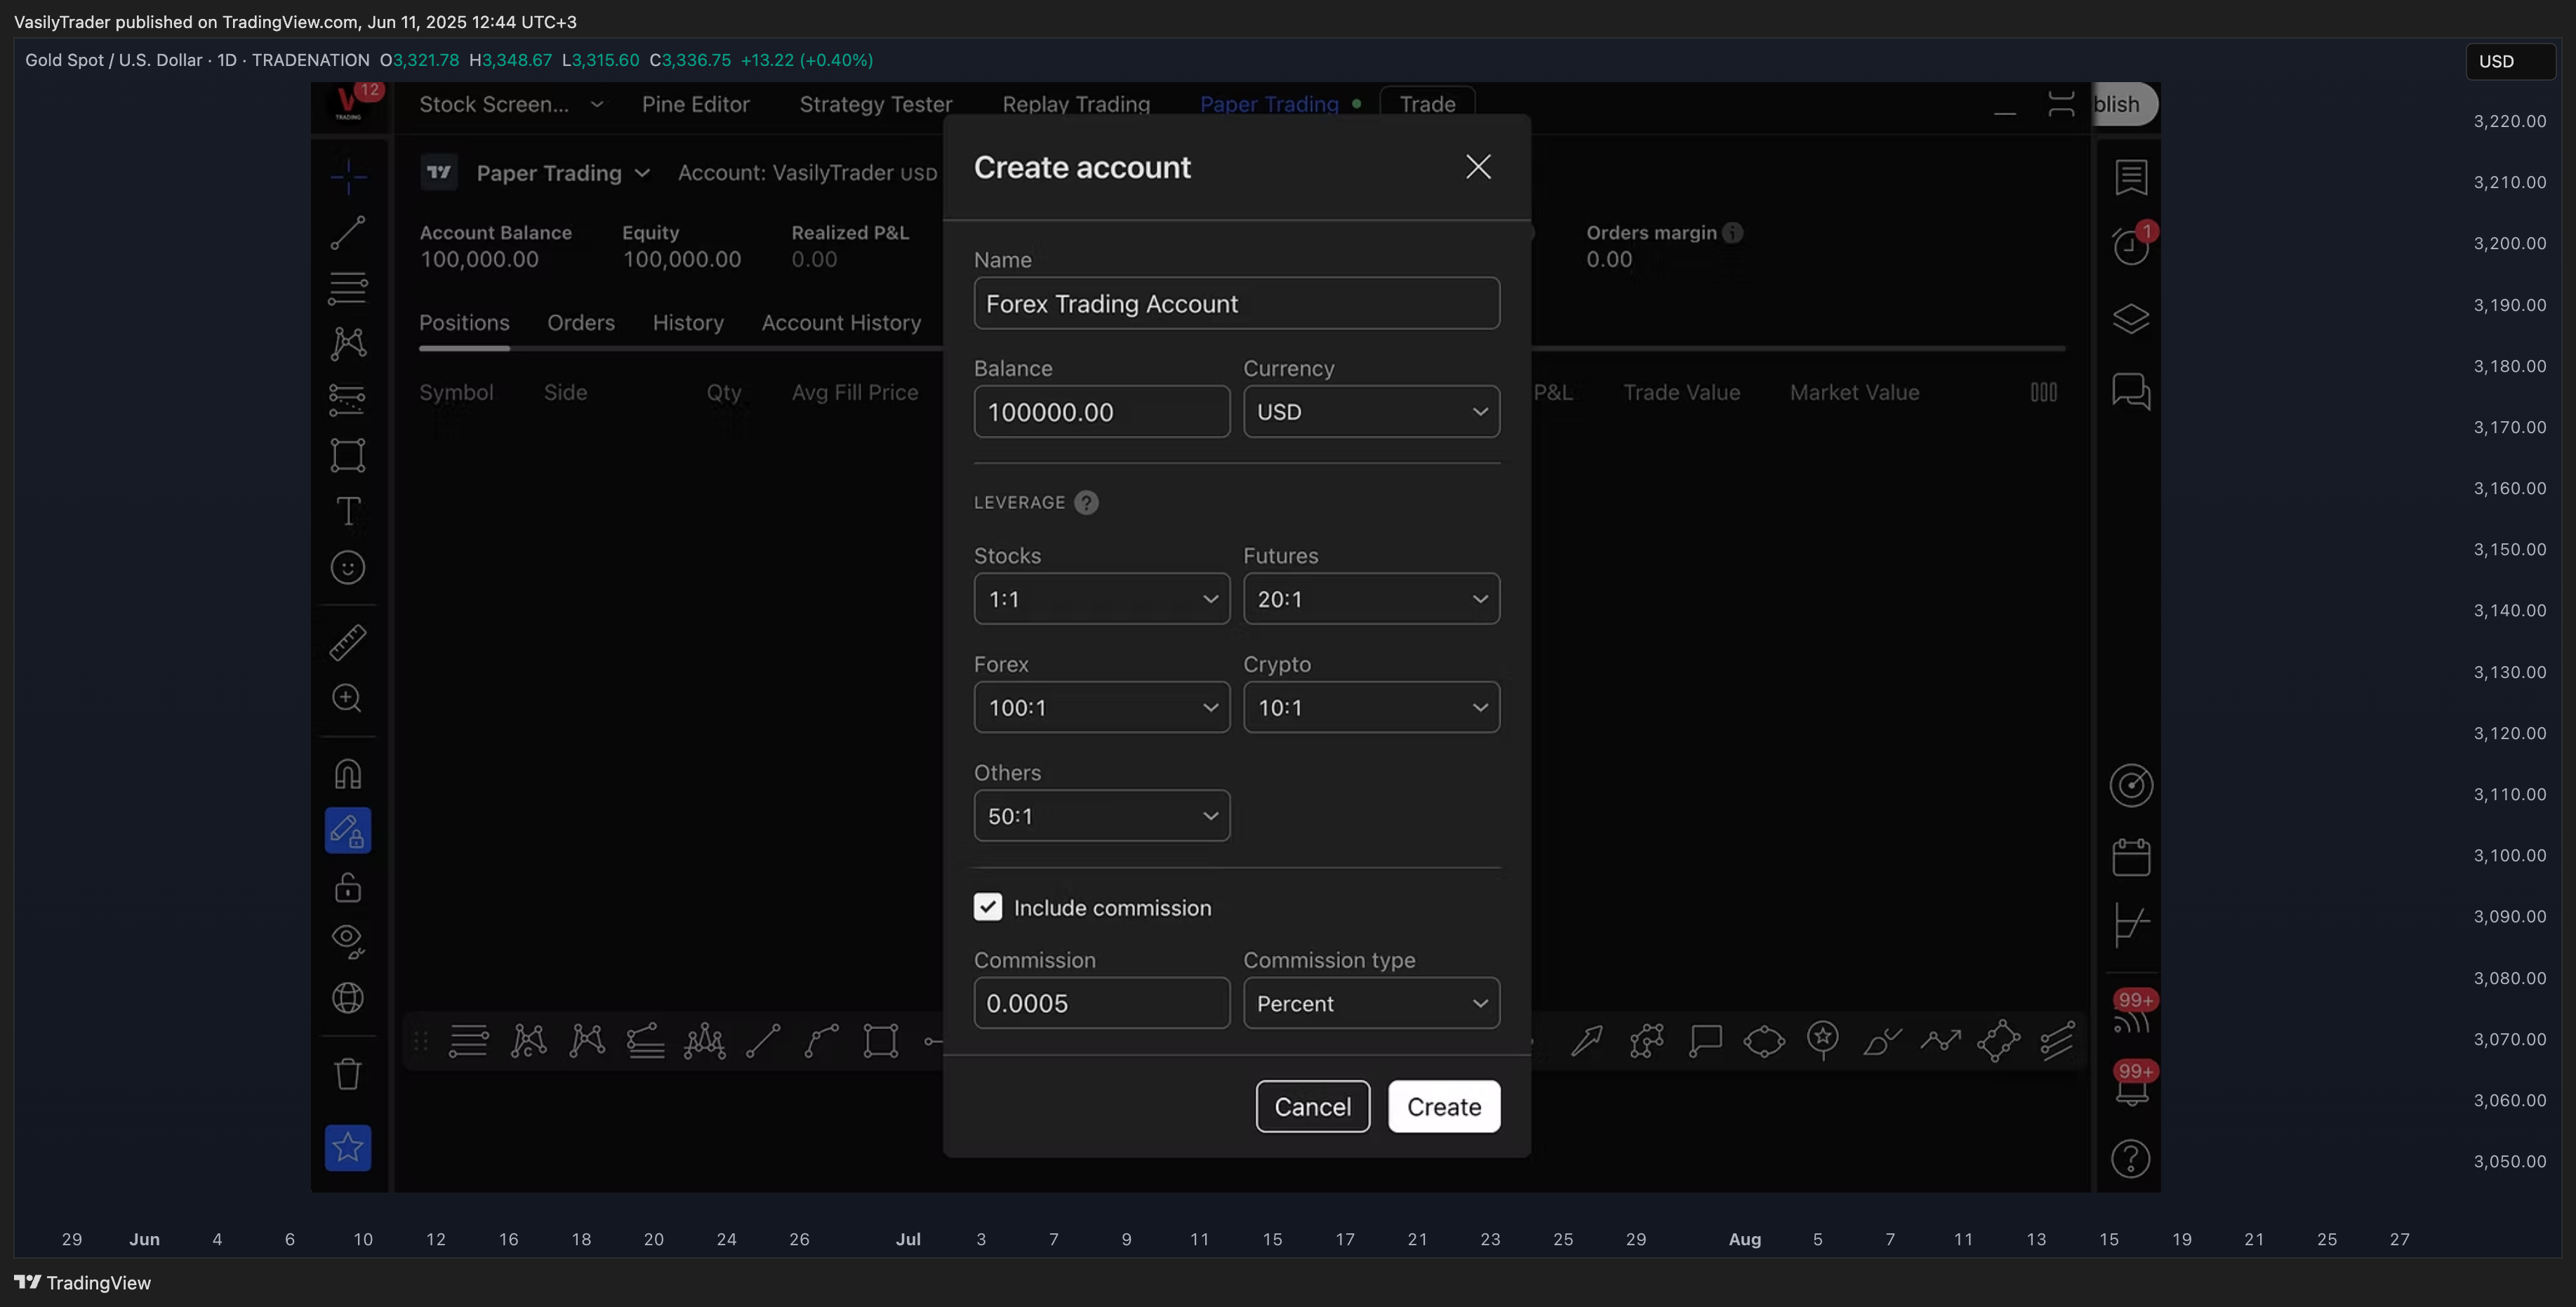The height and width of the screenshot is (1307, 2576).
Task: Click the Cancel button
Action: [1312, 1106]
